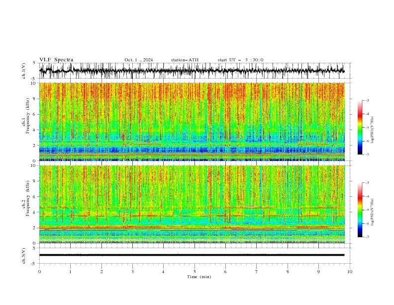Click the "-3" tick on ch.1 colorbar
This screenshot has width=394, height=305.
(x=367, y=100)
